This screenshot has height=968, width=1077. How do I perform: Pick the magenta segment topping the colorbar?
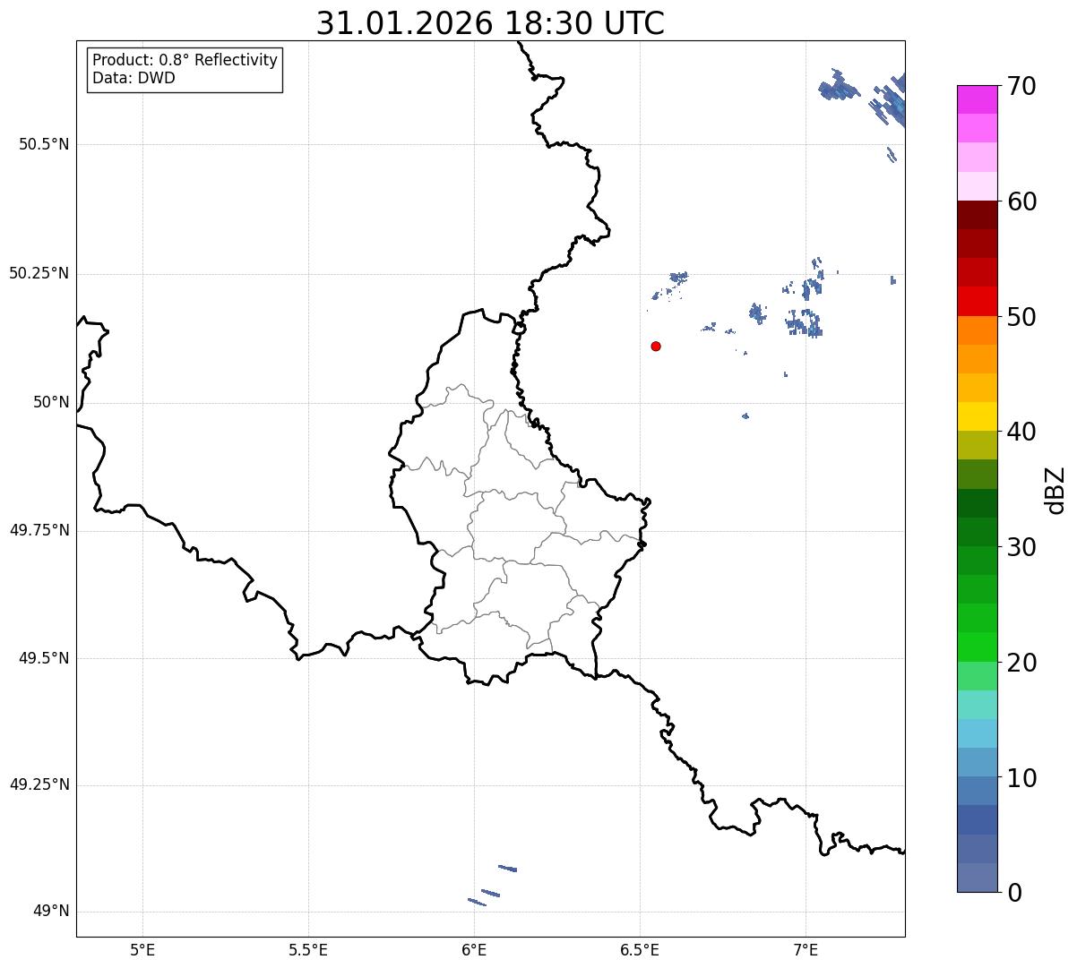977,100
